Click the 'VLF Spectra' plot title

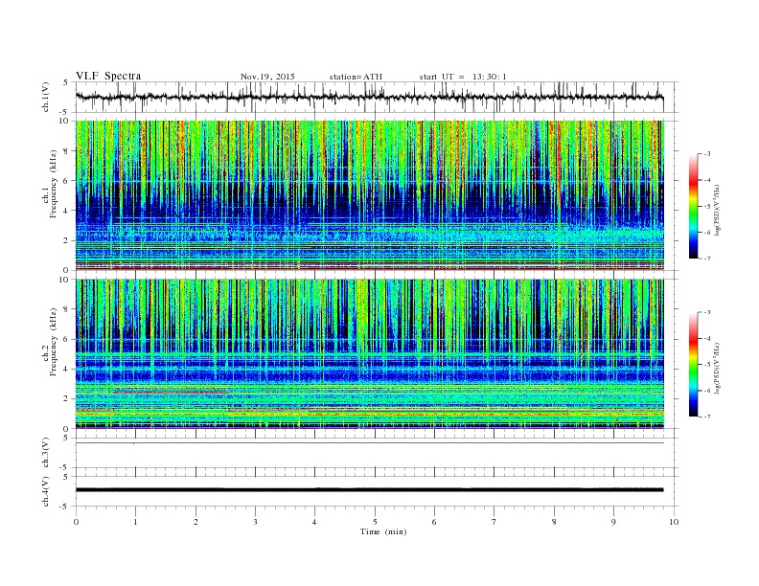pyautogui.click(x=108, y=76)
